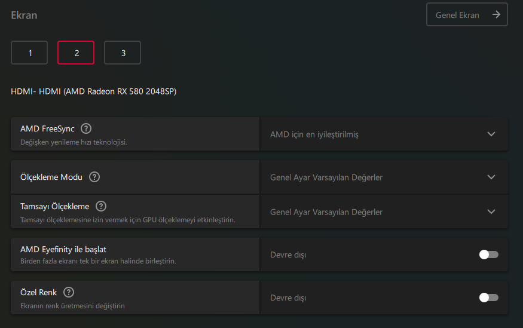Click the help icon beside Ölçekleme Modu
This screenshot has height=328, width=523.
94,177
